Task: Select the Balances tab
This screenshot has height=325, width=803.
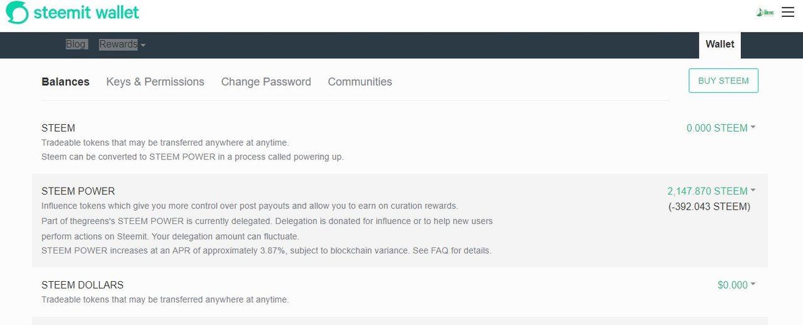Action: tap(65, 82)
